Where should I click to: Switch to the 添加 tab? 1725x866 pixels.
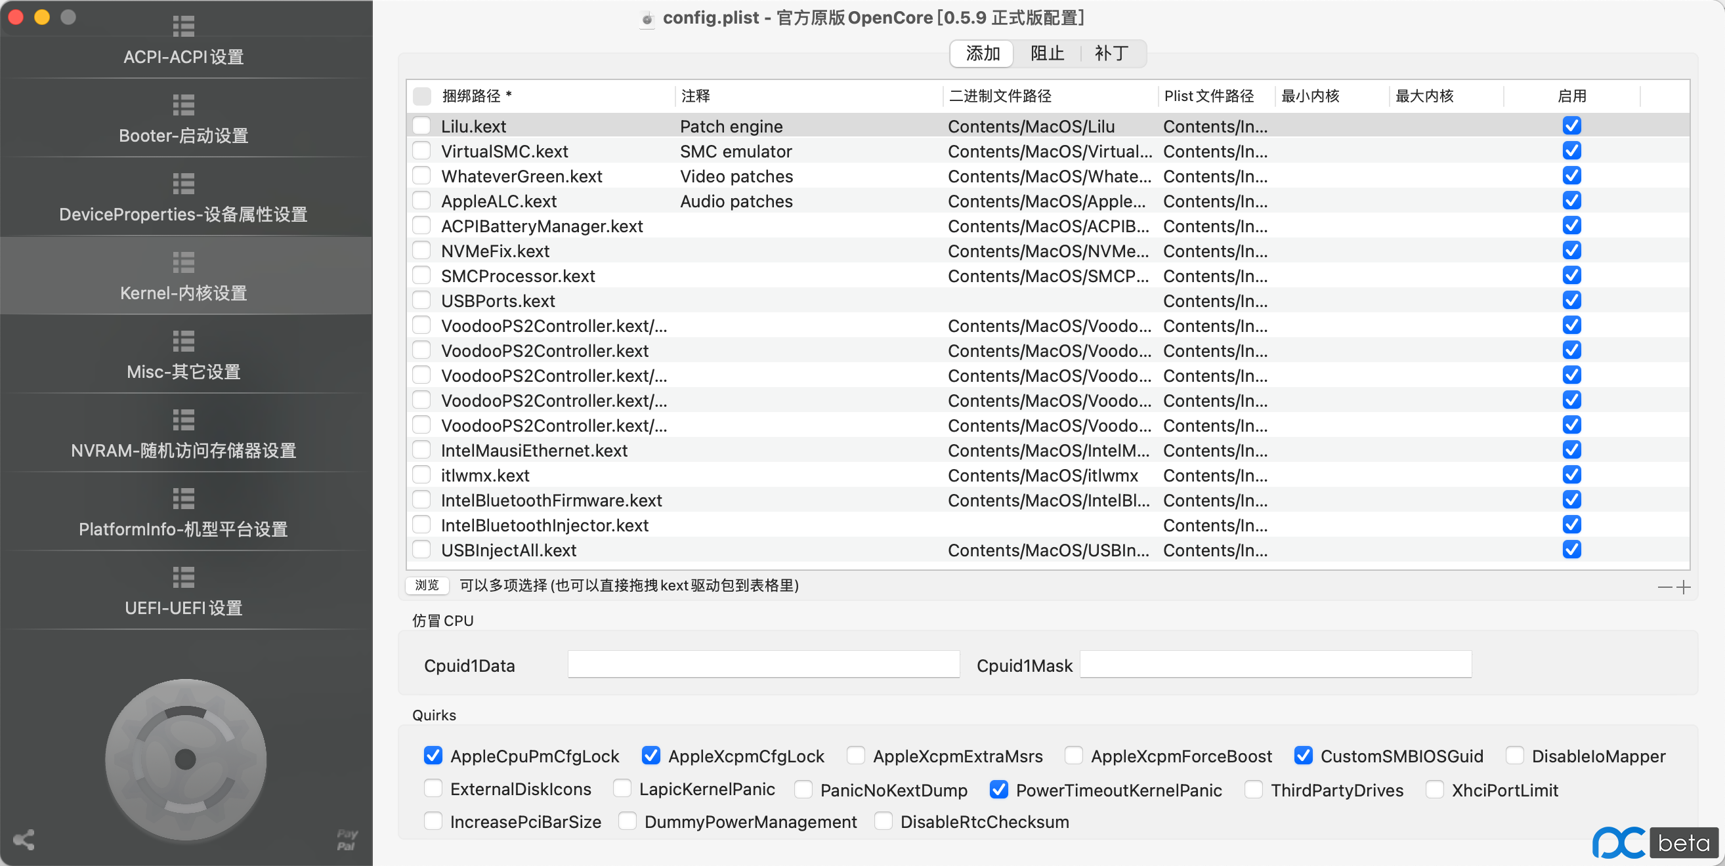tap(983, 54)
